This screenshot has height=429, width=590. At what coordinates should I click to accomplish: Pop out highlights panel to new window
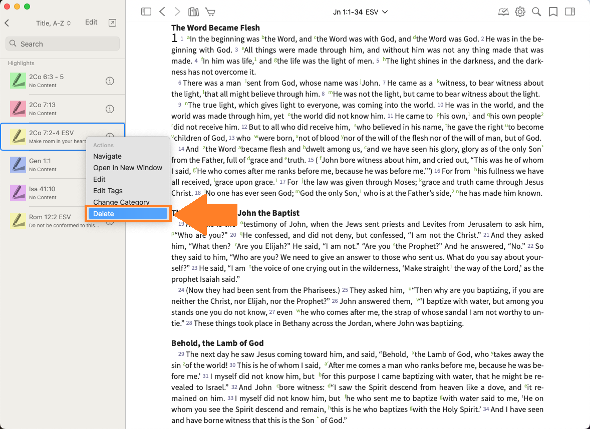pos(112,23)
